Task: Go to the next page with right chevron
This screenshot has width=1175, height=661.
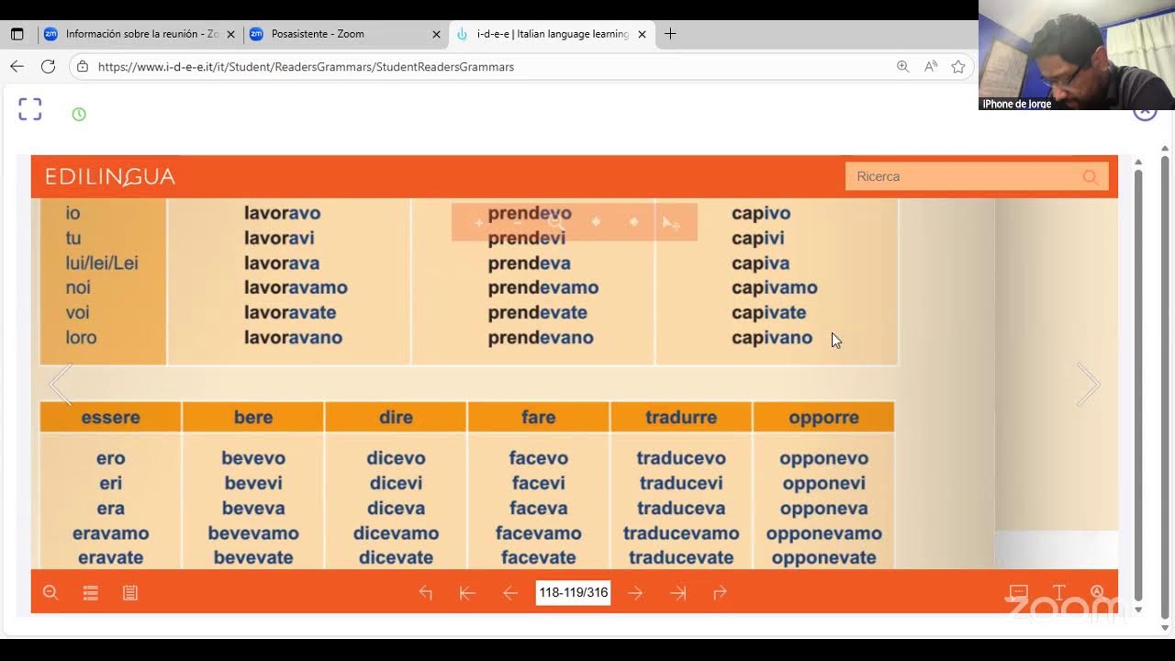Action: coord(1088,384)
